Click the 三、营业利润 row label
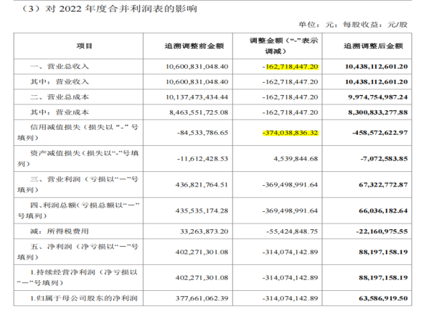Viewport: 434px width, 312px height. click(x=78, y=184)
